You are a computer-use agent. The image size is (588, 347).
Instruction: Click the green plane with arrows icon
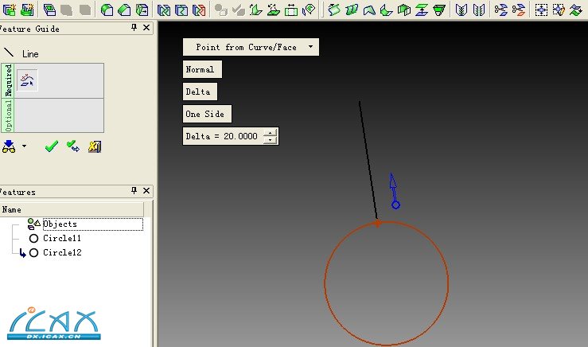point(274,10)
